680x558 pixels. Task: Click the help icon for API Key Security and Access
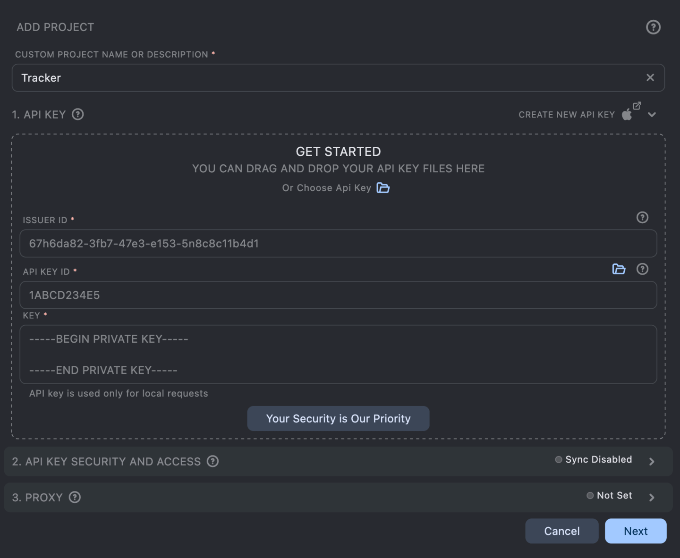212,461
